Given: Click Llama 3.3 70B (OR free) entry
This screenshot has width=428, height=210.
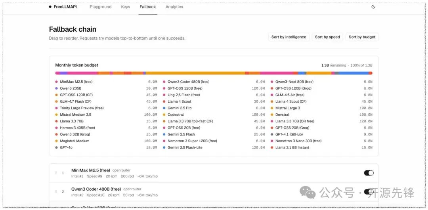Looking at the screenshot, I should pos(295,121).
